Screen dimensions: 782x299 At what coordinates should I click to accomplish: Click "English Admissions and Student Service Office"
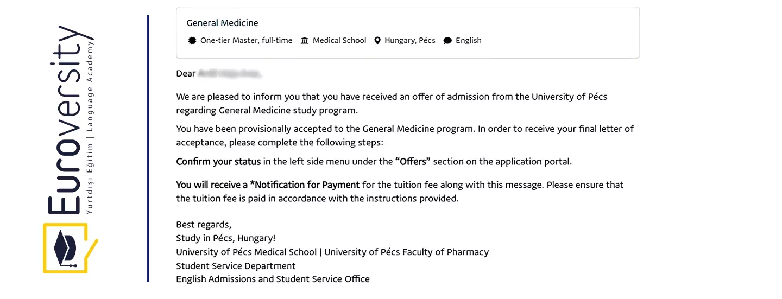pos(273,279)
